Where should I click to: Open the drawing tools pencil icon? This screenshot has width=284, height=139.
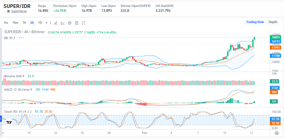[56, 23]
